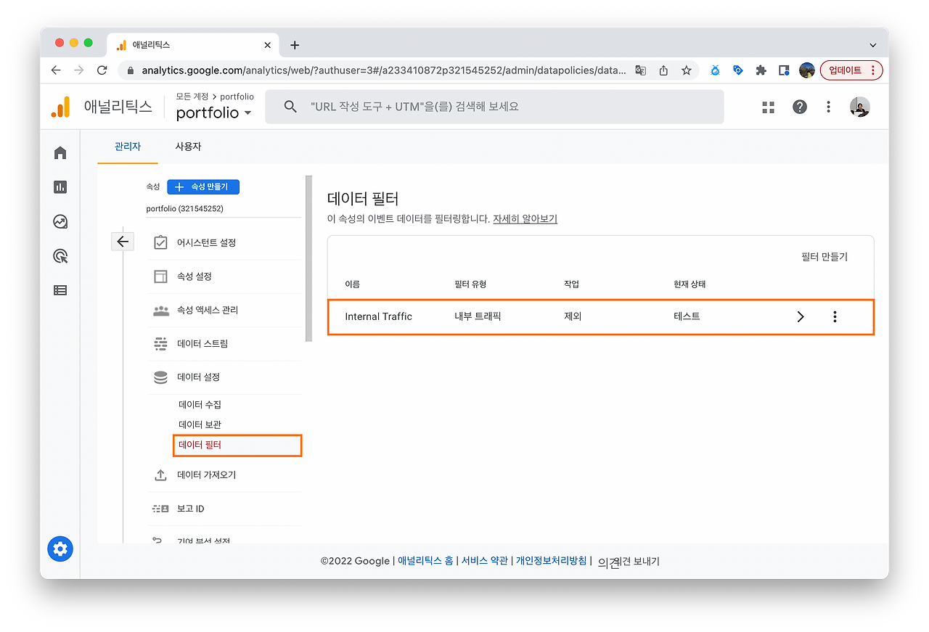Open Advertising icon in left sidebar
929x632 pixels.
click(x=60, y=255)
